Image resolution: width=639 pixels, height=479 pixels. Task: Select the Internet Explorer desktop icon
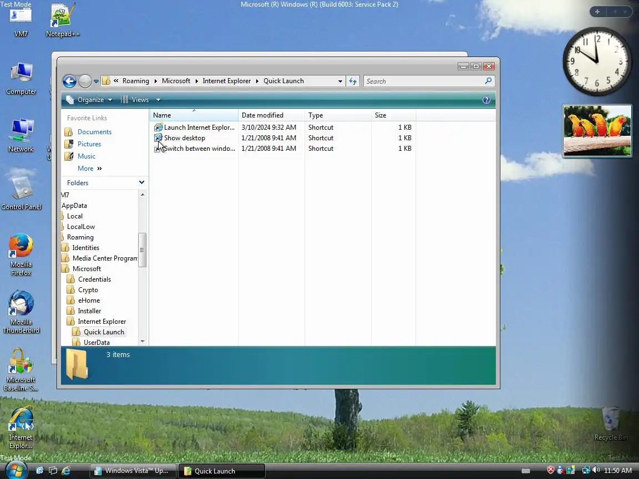(x=21, y=427)
